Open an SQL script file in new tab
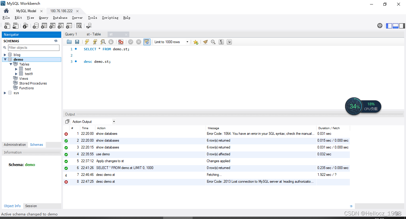Viewport: 406px width, 219px height. 15,26
